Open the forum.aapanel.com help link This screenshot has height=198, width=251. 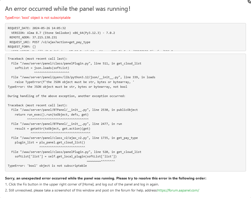pos(178,190)
